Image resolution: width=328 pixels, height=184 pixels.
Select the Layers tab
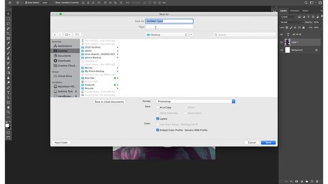(x=283, y=11)
